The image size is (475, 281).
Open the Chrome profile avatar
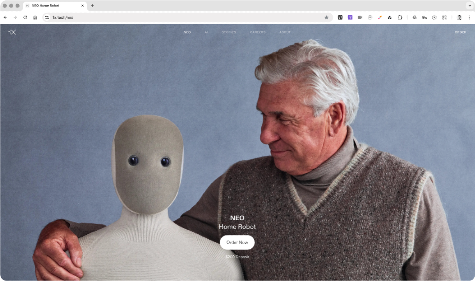[459, 18]
